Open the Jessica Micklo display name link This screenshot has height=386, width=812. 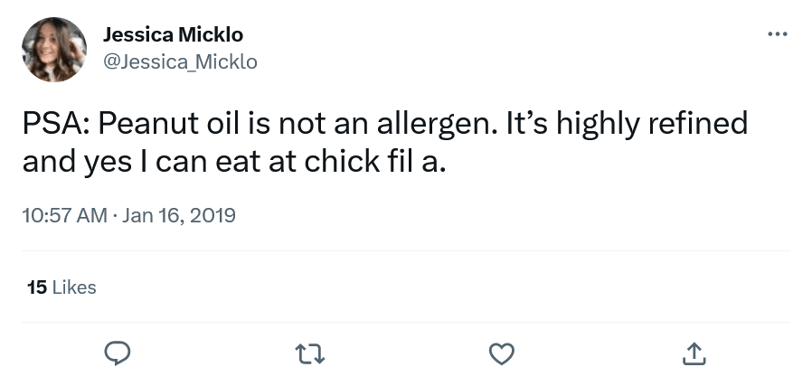tap(173, 35)
